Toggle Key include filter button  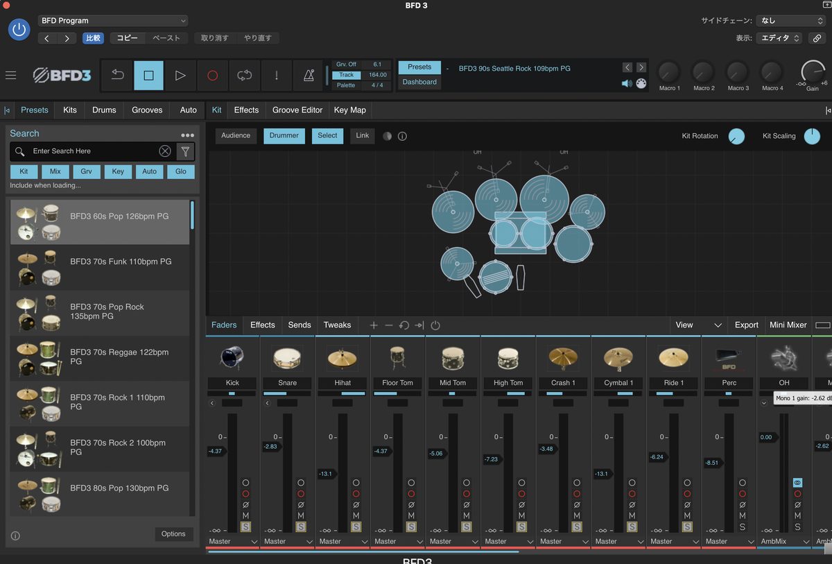coord(118,171)
